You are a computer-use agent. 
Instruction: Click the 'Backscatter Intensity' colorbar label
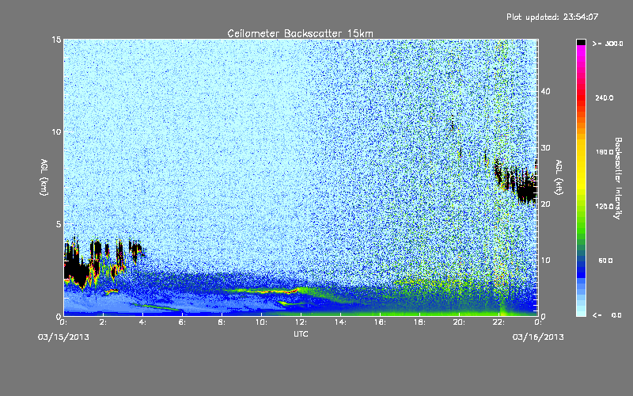(618, 178)
